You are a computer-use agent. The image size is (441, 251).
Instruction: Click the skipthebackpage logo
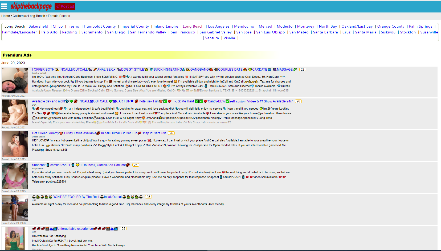coord(31,6)
